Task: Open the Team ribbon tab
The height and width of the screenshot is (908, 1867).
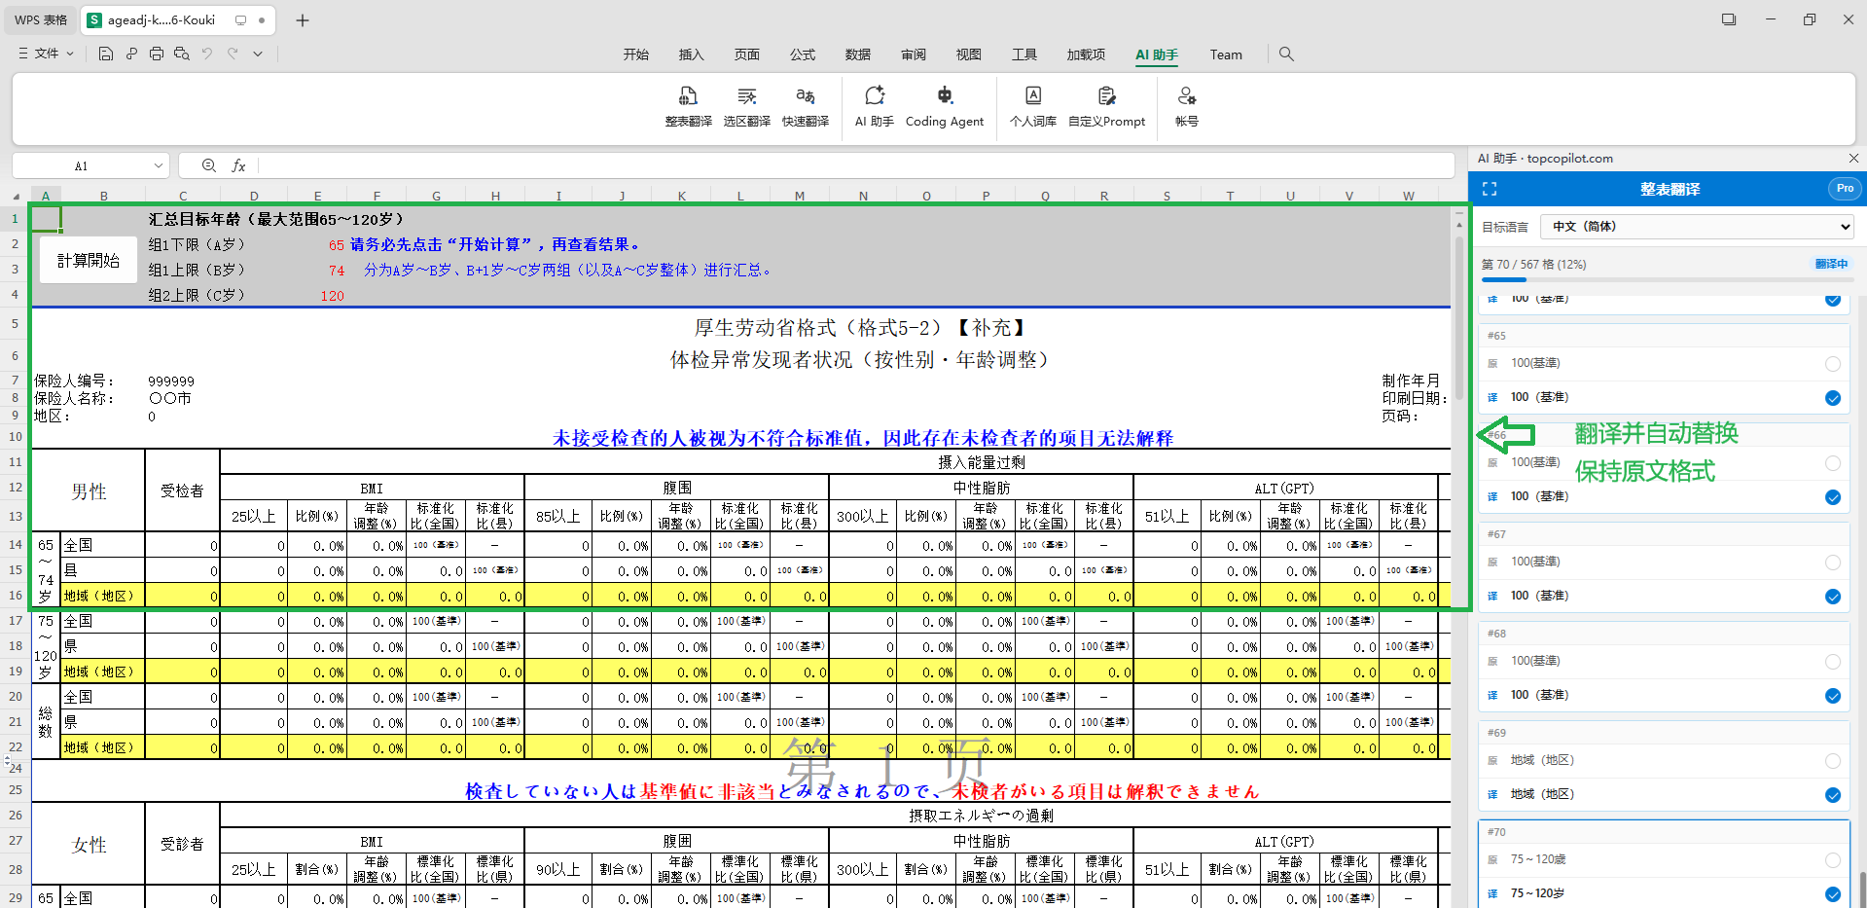Action: [x=1226, y=54]
